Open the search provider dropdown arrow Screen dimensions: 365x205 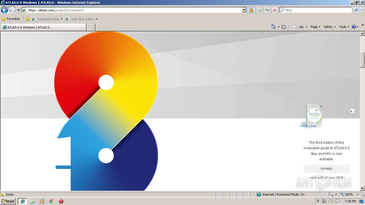[361, 10]
